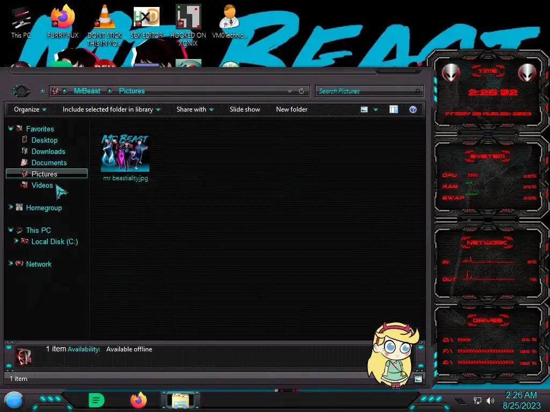The width and height of the screenshot is (550, 412).
Task: Click MrBeast in the address breadcrumb
Action: 87,91
